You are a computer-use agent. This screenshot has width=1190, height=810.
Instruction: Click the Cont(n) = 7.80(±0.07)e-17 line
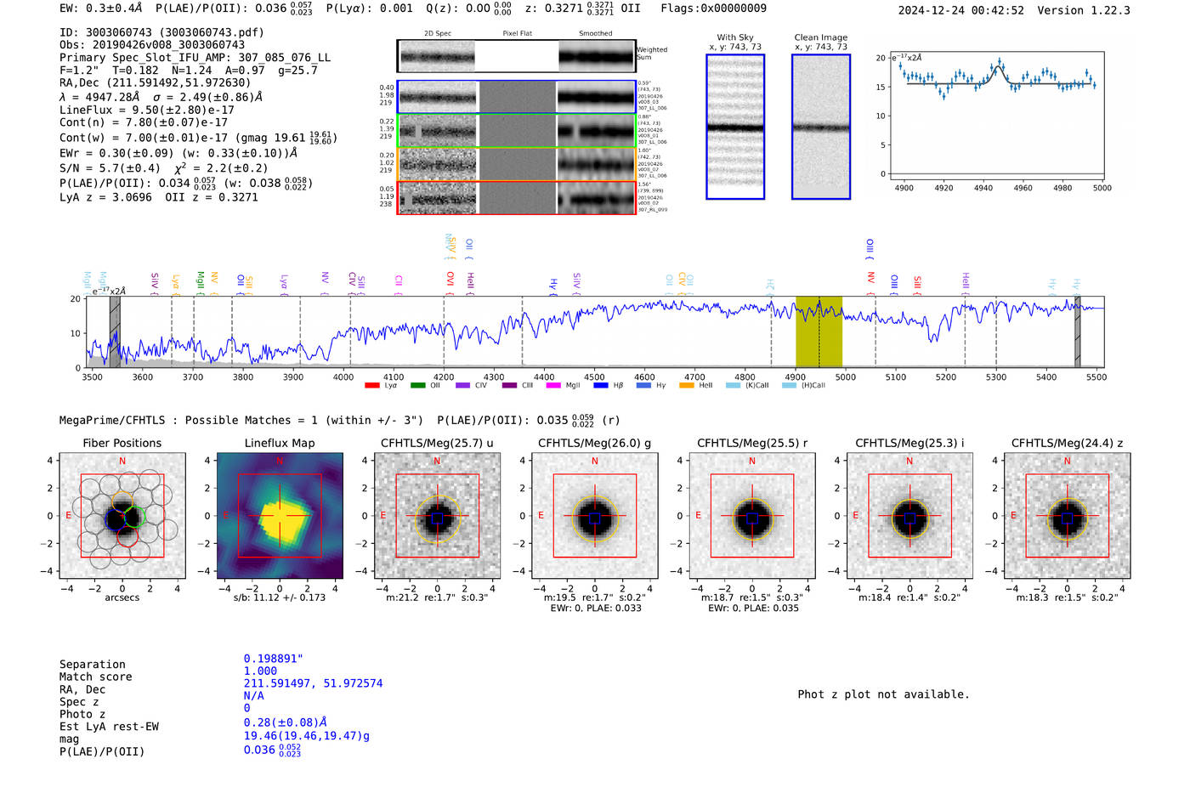(x=144, y=122)
